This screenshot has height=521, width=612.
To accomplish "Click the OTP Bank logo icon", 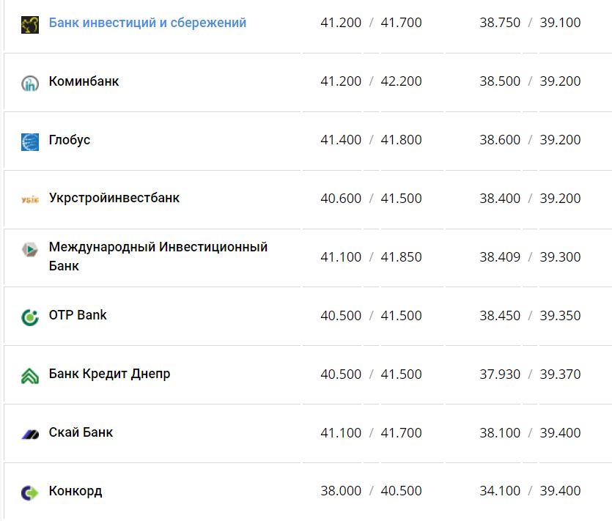I will [30, 317].
